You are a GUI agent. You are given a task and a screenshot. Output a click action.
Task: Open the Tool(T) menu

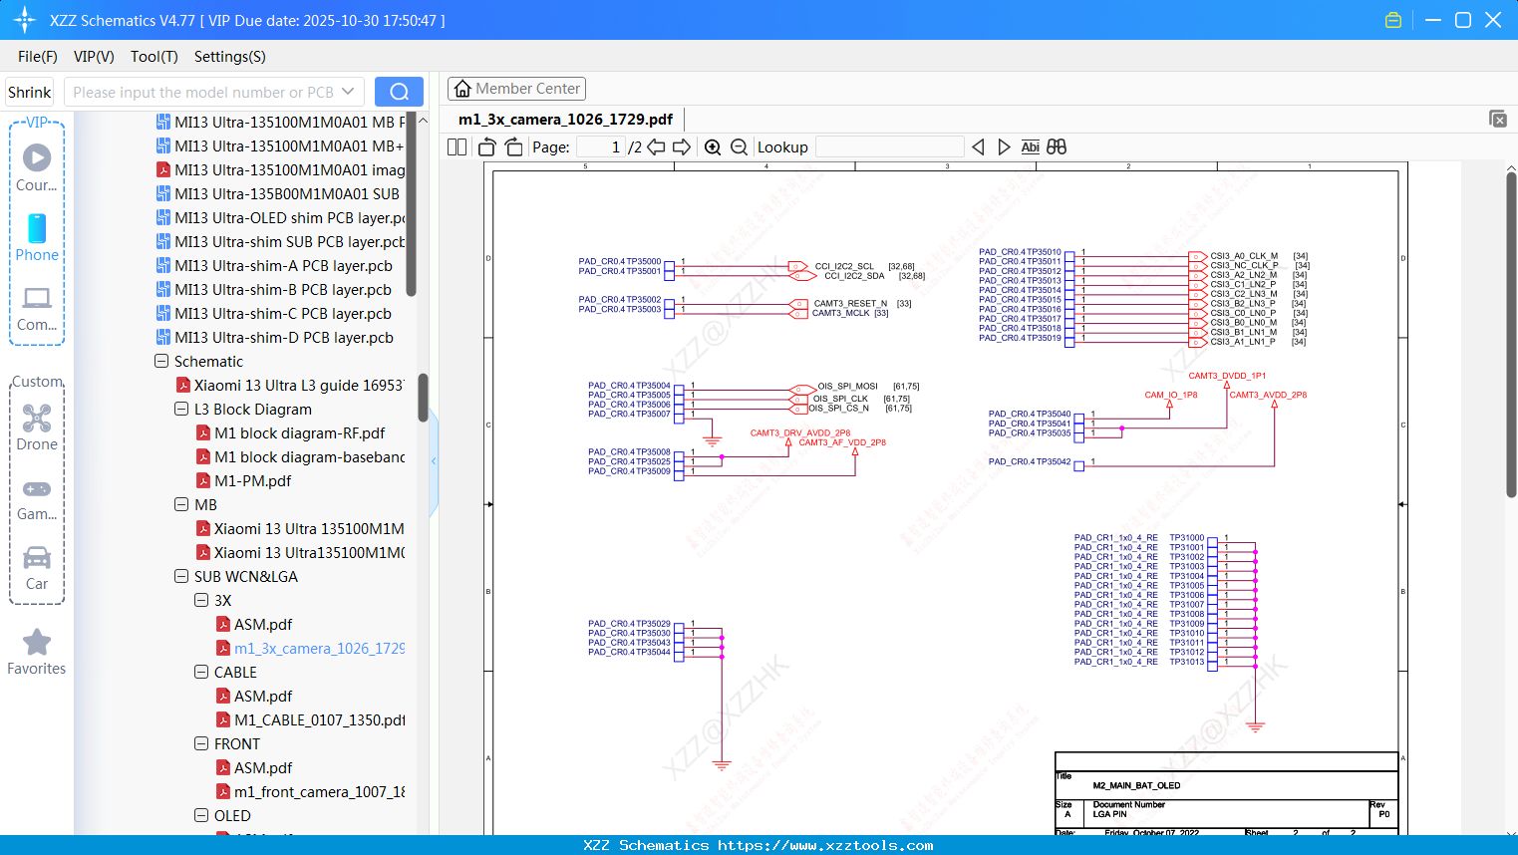(153, 57)
